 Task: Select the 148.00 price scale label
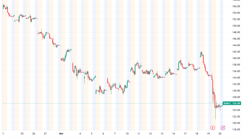(x=236, y=32)
